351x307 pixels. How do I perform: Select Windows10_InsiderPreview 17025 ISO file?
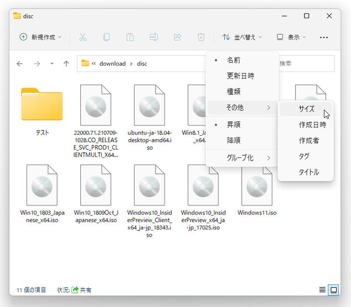coord(203,197)
